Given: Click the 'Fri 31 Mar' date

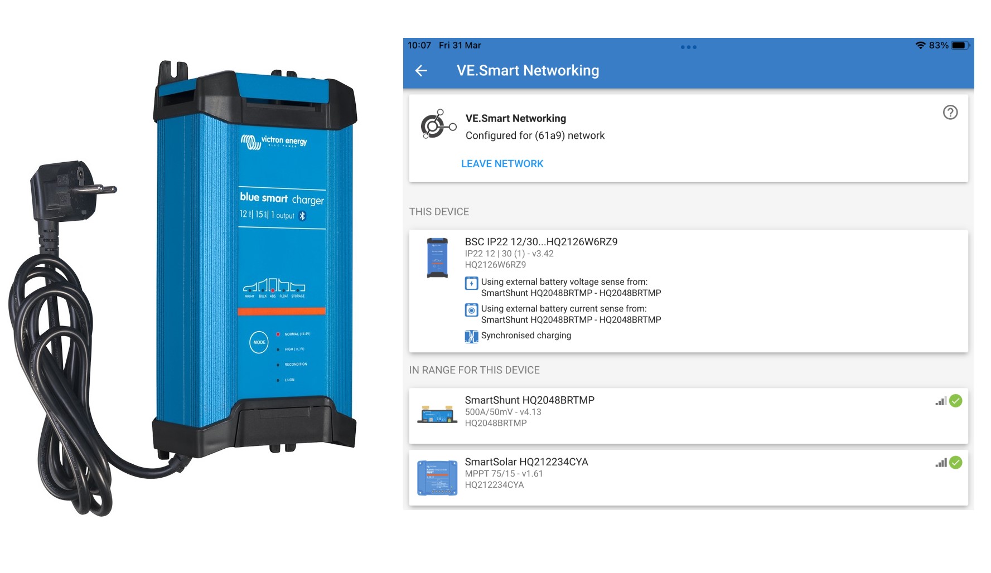Looking at the screenshot, I should pyautogui.click(x=460, y=45).
